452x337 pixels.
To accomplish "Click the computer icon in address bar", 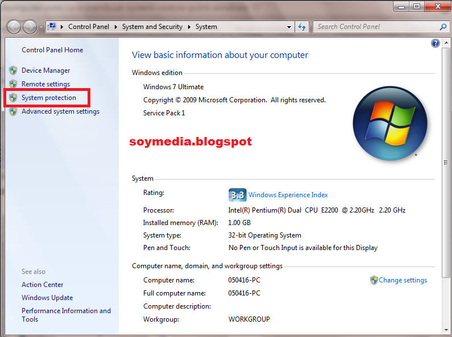I will [x=52, y=27].
